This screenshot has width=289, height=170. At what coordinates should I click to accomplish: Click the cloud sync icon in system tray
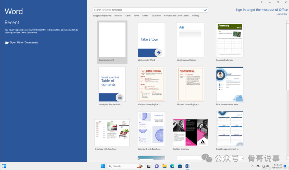click(x=258, y=166)
